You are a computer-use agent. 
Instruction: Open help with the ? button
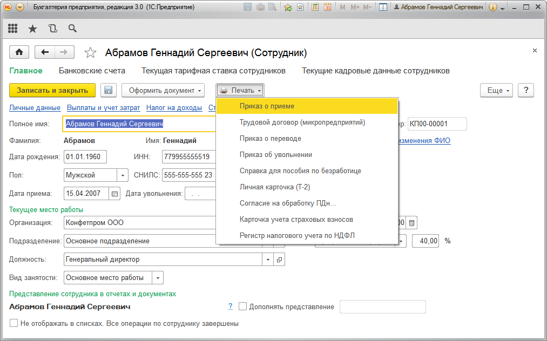pyautogui.click(x=526, y=90)
